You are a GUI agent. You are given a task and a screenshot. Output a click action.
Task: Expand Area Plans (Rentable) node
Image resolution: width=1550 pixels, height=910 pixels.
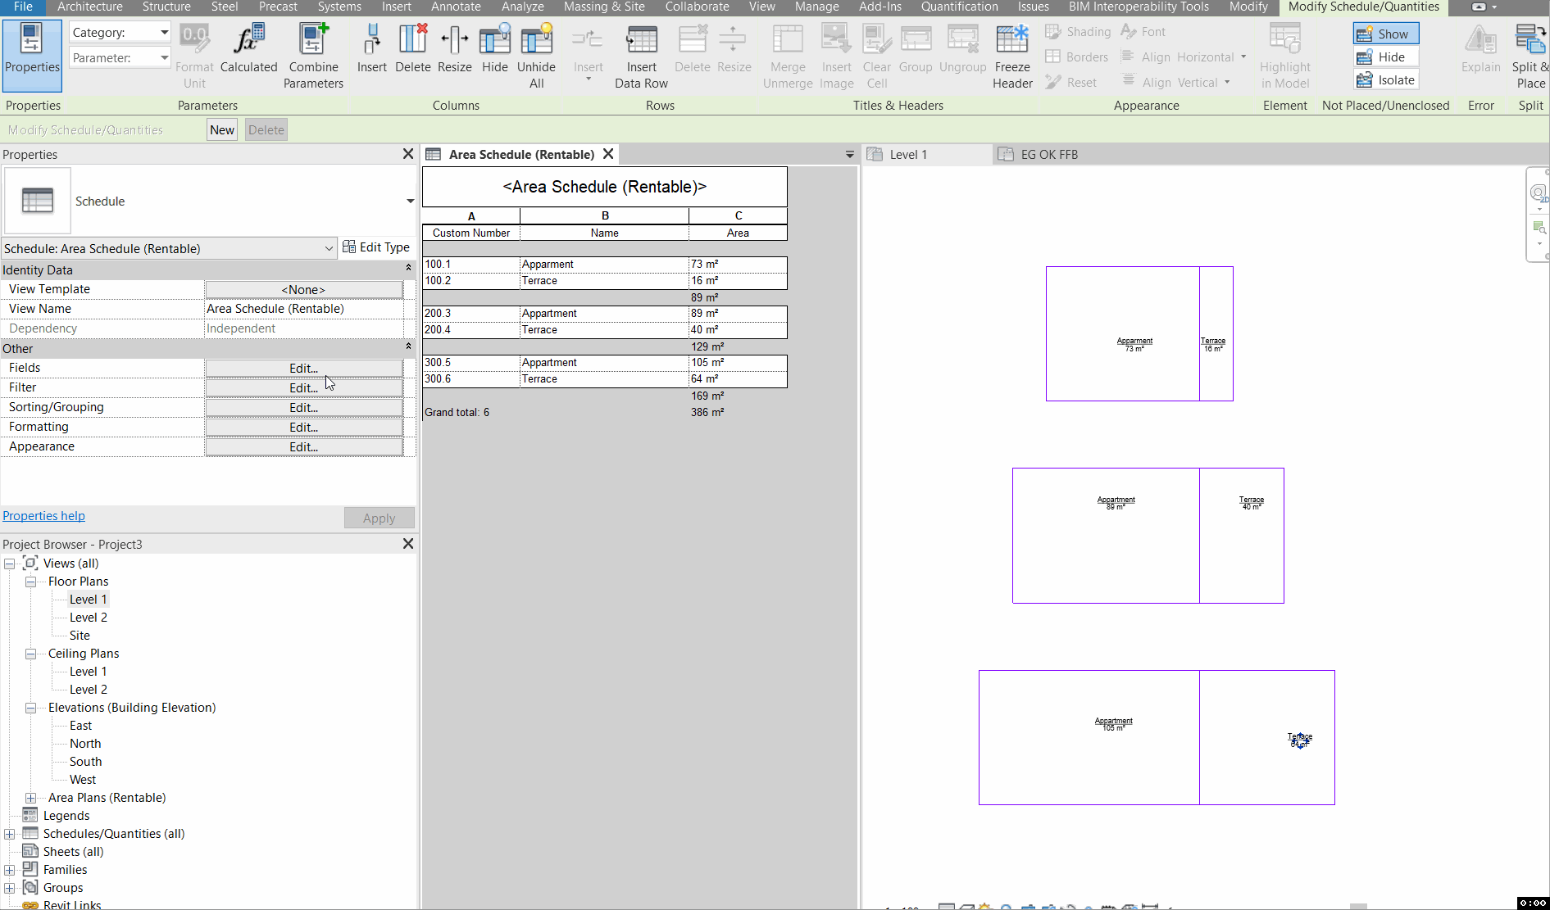pos(30,798)
